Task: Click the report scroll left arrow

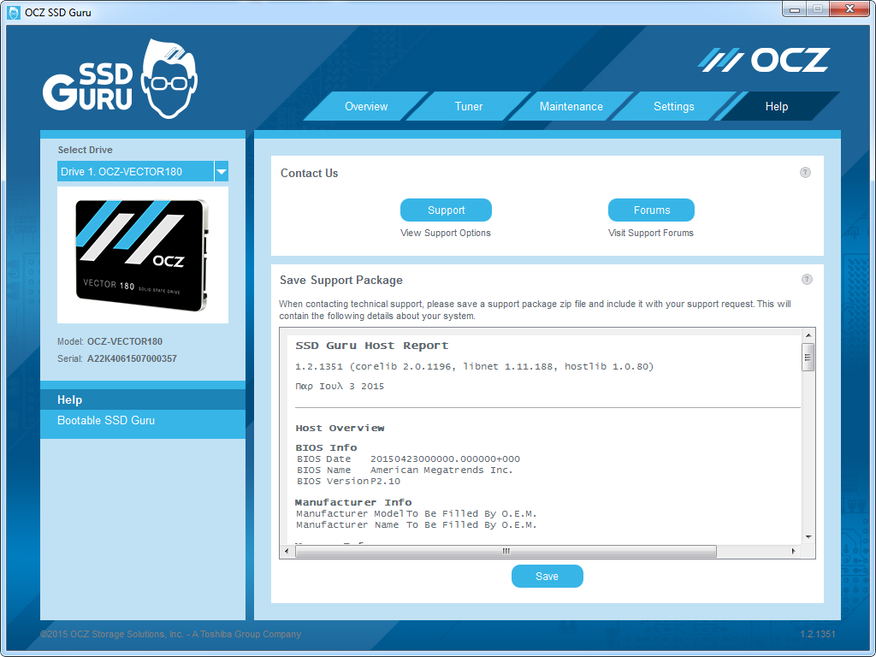Action: click(287, 552)
